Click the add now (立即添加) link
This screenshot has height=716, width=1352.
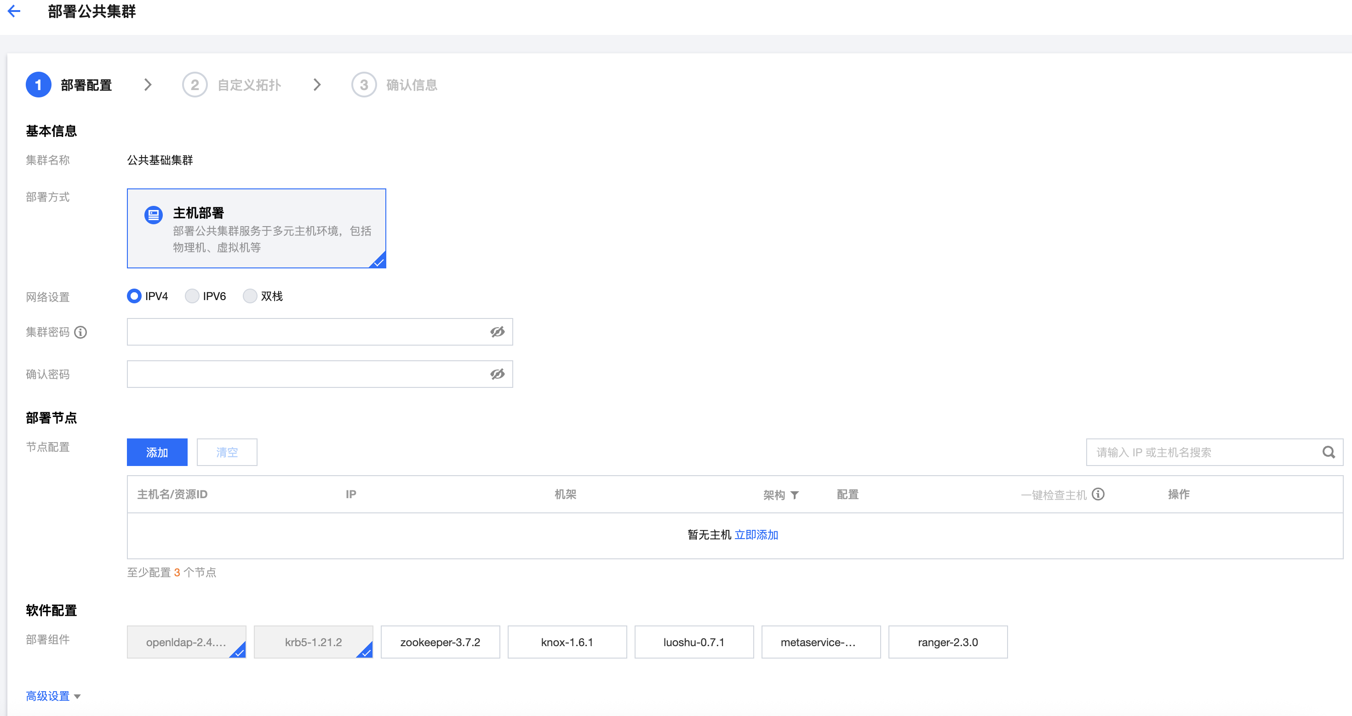coord(756,534)
